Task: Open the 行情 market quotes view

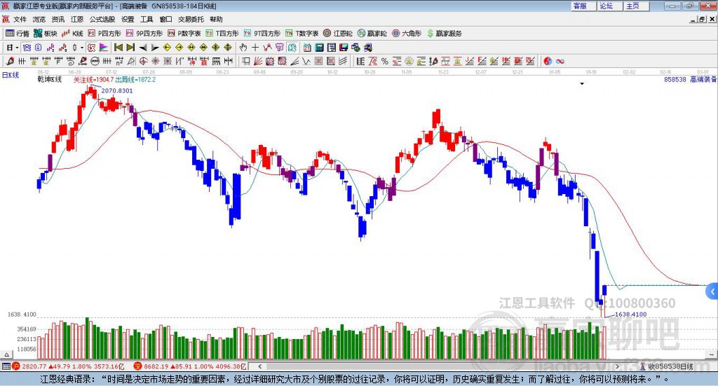Action: 18,34
